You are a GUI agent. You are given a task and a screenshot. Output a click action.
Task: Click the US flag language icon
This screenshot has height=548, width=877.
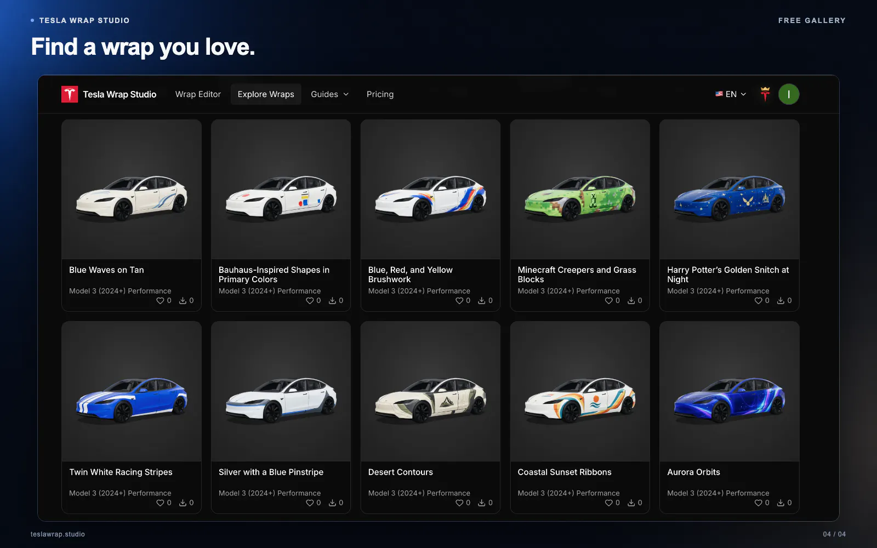coord(719,94)
